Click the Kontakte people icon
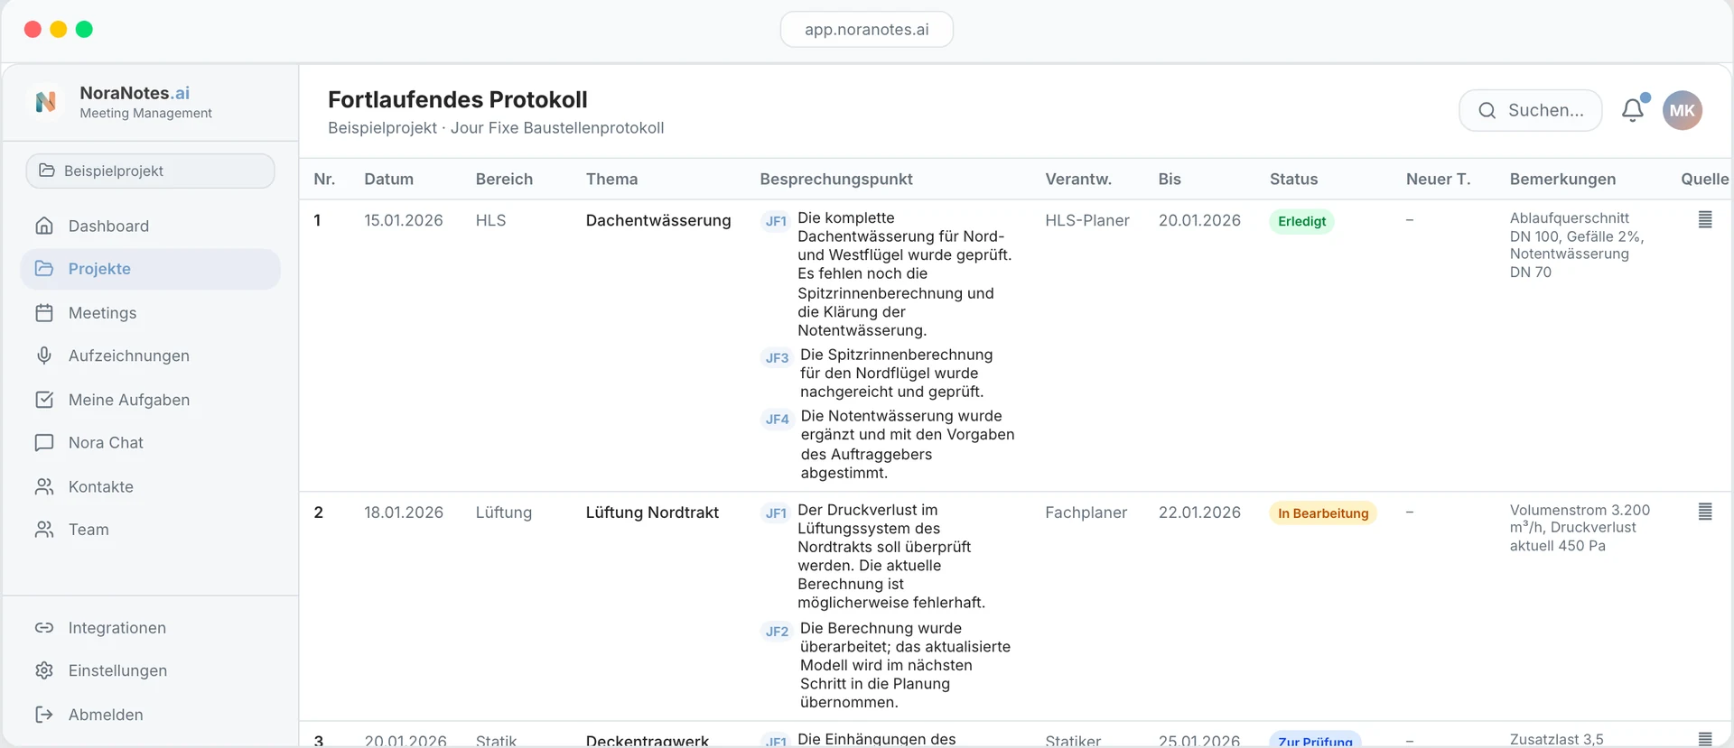The image size is (1734, 748). click(x=44, y=486)
